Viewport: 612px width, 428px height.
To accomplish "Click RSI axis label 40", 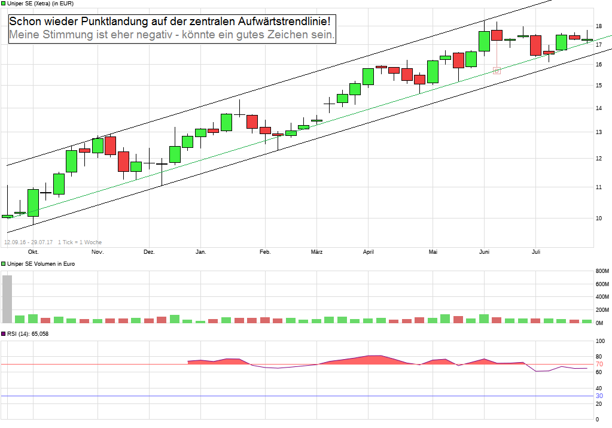I will pyautogui.click(x=599, y=388).
